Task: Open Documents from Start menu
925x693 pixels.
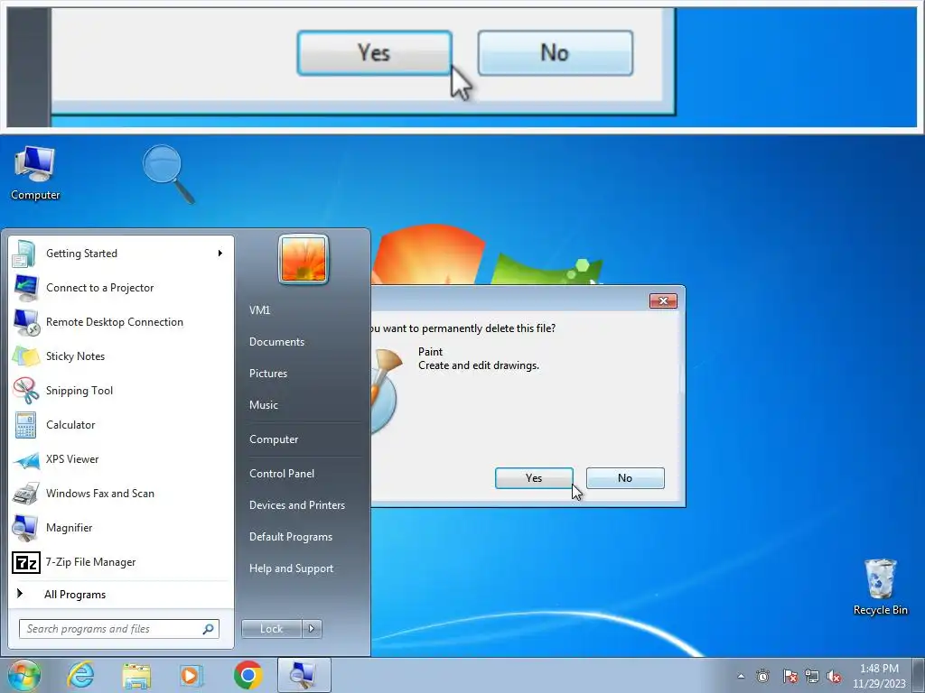Action: (x=276, y=342)
